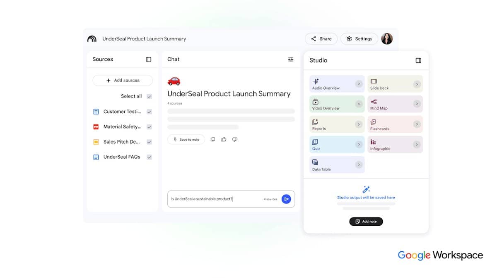497x279 pixels.
Task: Uncheck the UnderSeal FAQs source
Action: (x=149, y=157)
